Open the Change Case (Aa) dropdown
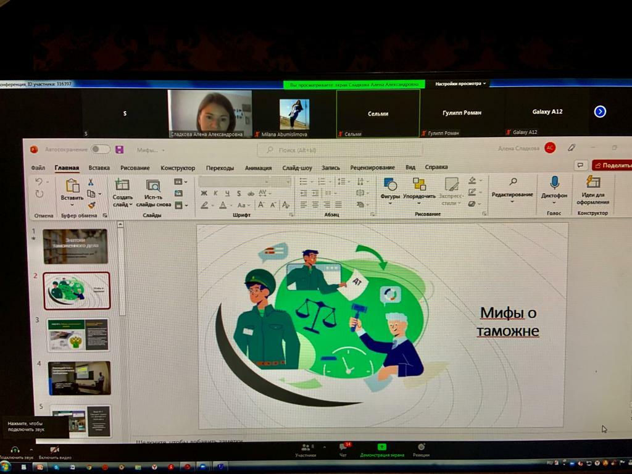 coord(243,205)
